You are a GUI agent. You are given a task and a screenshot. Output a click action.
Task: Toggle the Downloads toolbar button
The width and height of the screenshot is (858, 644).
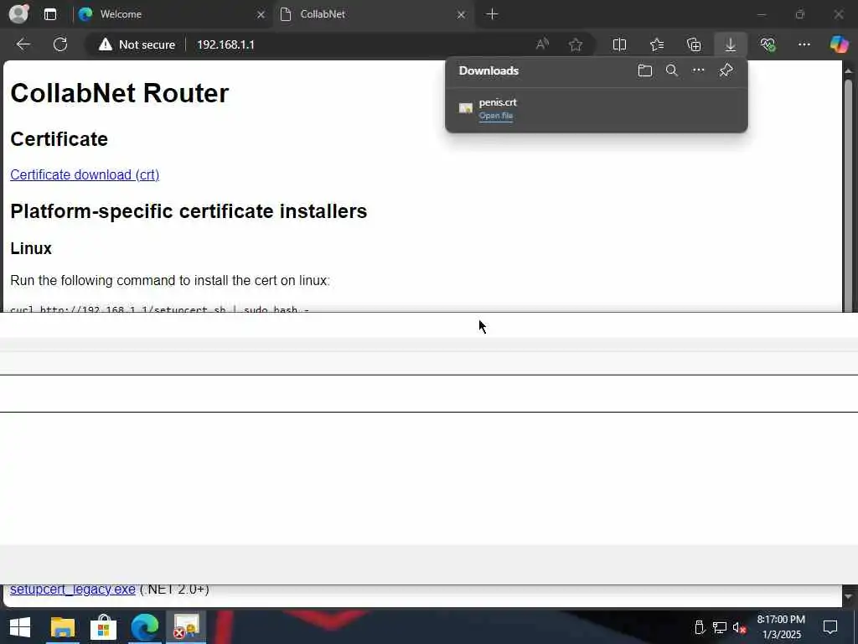[x=731, y=44]
